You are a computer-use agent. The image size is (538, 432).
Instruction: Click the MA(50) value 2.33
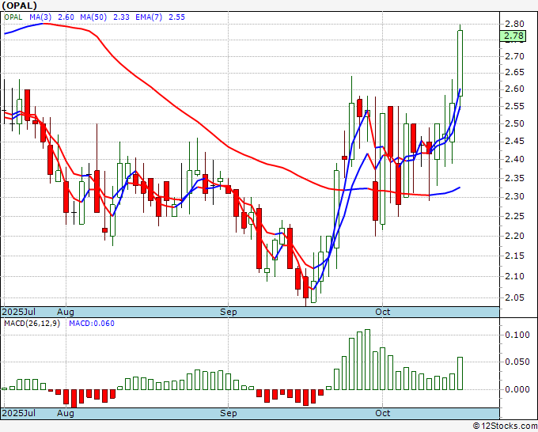121,17
